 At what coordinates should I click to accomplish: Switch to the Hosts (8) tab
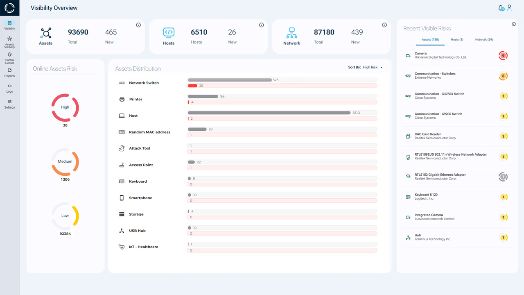click(457, 40)
